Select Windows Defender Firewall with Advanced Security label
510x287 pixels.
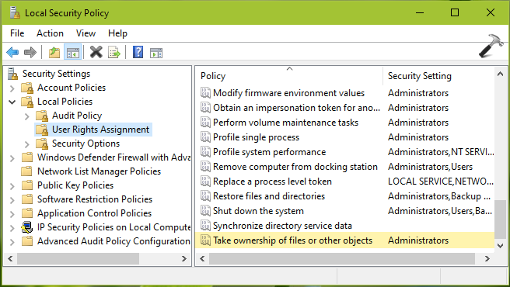point(114,157)
